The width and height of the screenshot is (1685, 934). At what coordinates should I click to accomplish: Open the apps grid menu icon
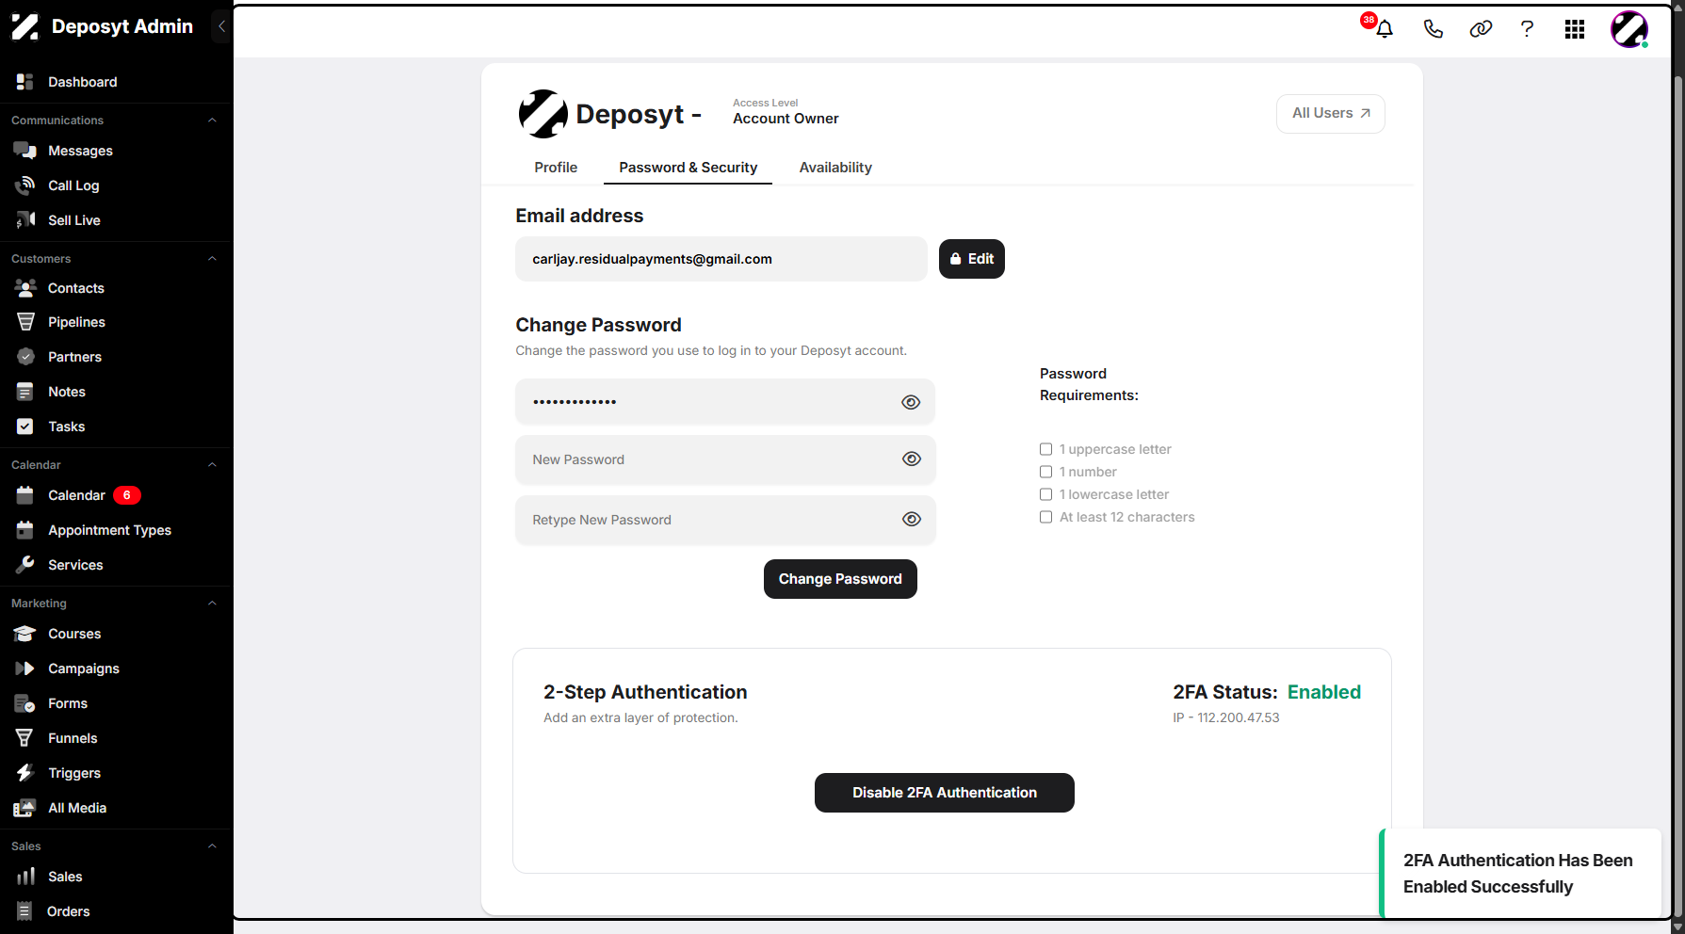point(1575,29)
